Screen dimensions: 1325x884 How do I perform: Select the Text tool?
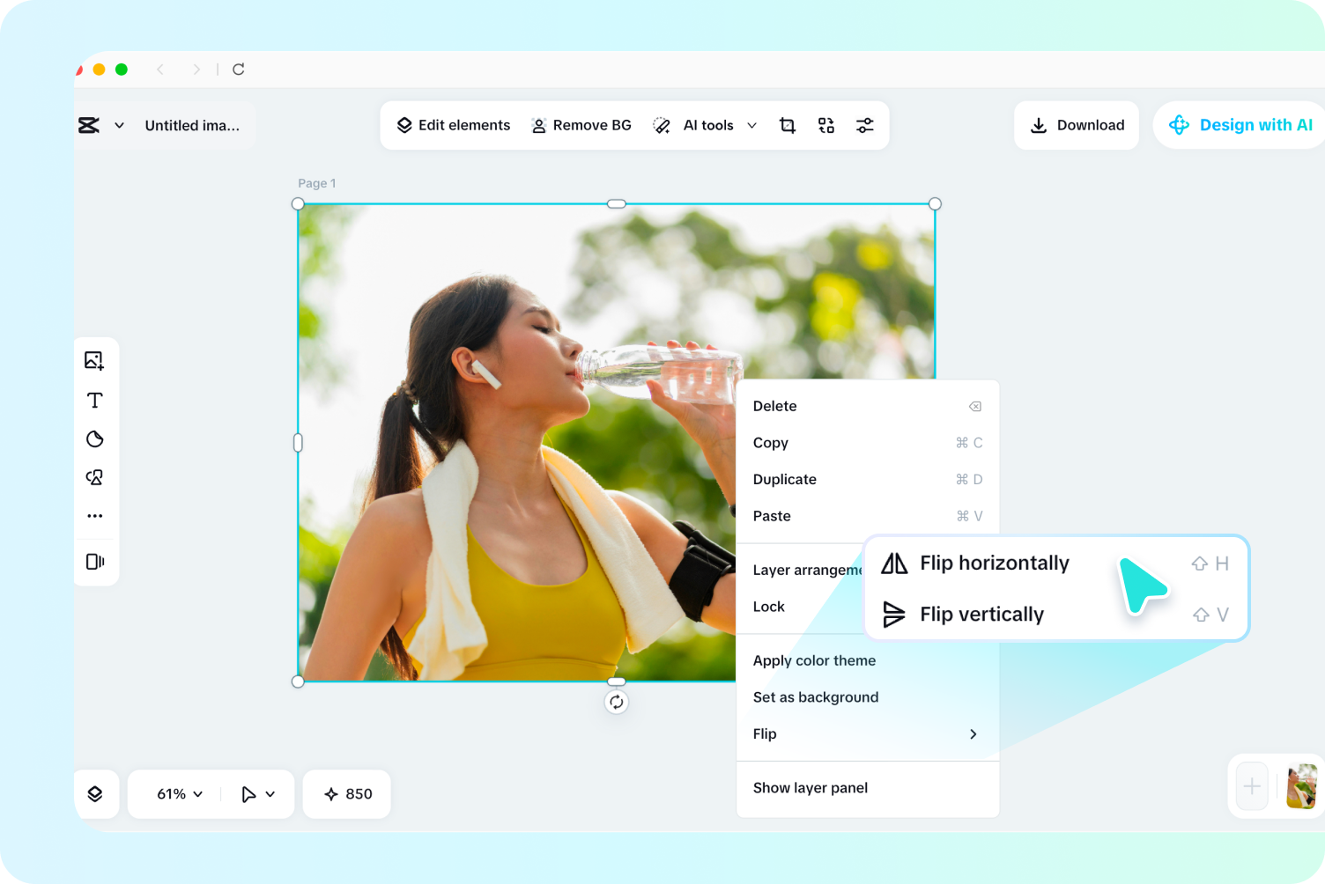click(95, 399)
